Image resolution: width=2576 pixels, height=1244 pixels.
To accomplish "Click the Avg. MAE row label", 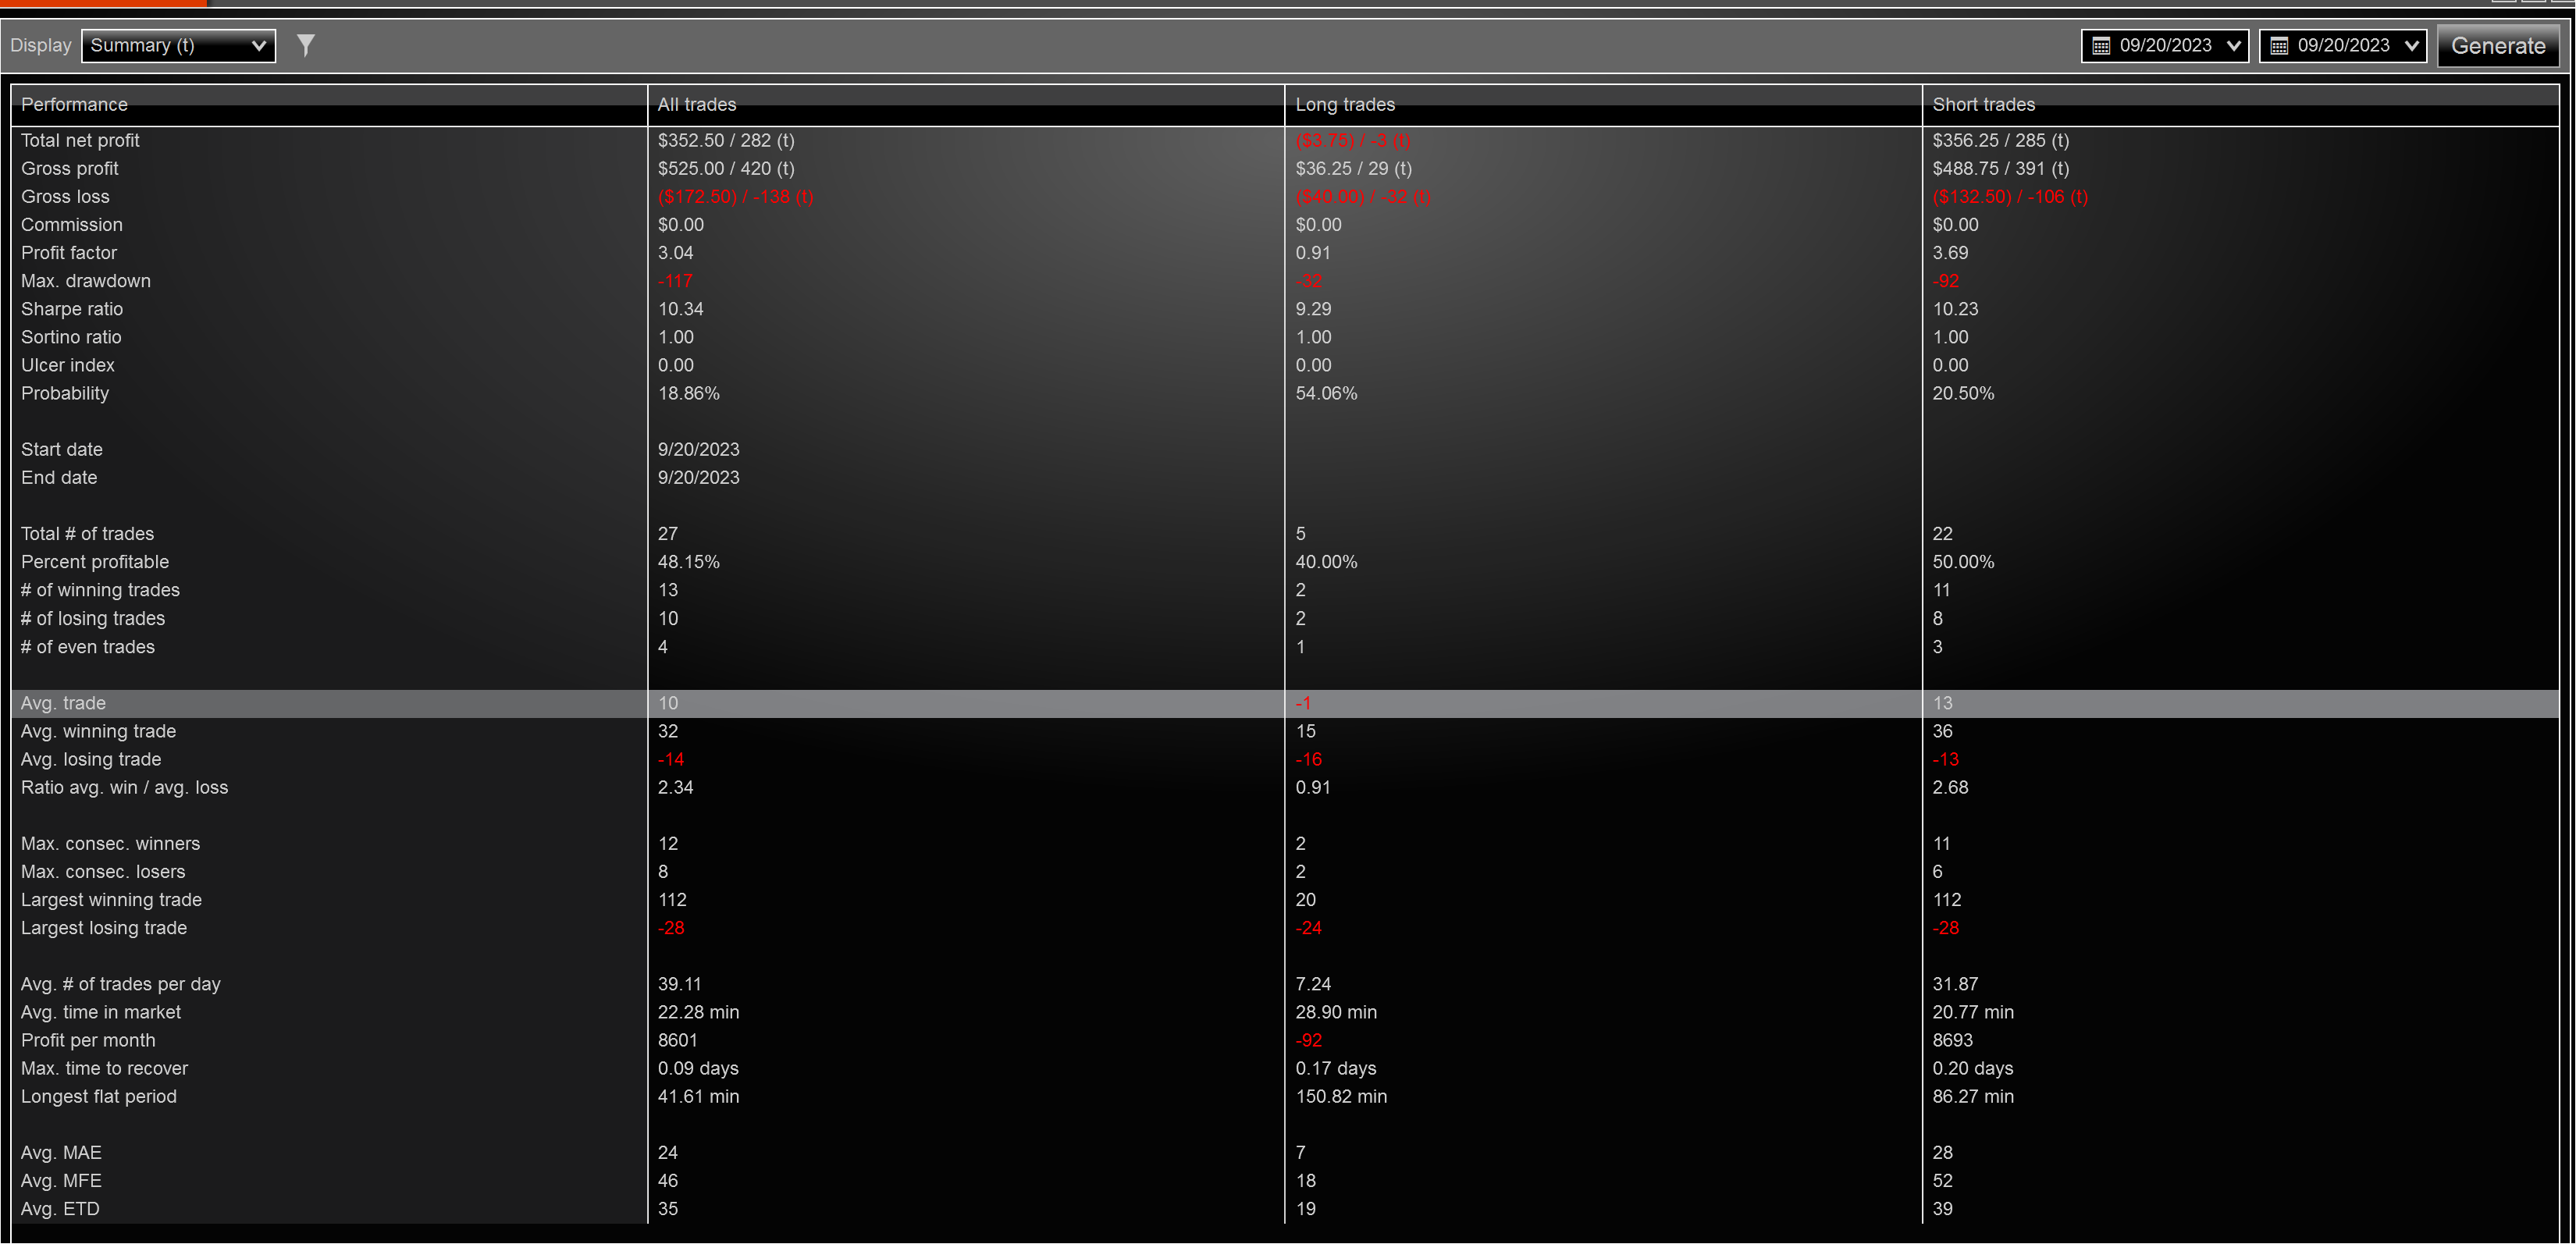I will (61, 1153).
